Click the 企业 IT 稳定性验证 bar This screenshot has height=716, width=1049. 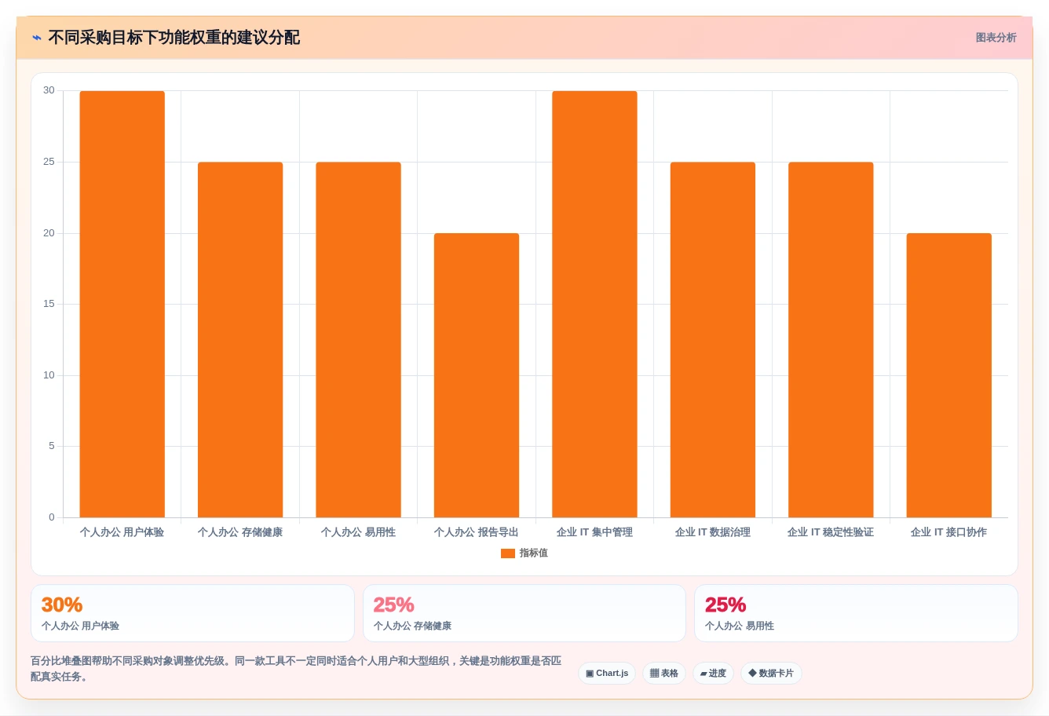[x=831, y=340]
